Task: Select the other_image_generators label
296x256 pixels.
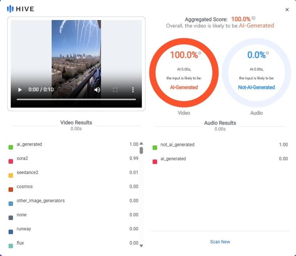Action: [x=41, y=200]
